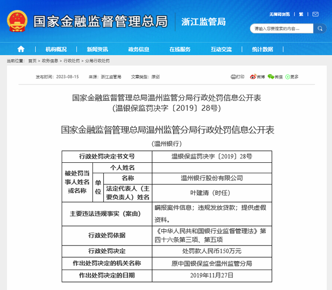Click cell 处罚款人民币150万元
Screen dimensions: 332x290
[x=212, y=251]
